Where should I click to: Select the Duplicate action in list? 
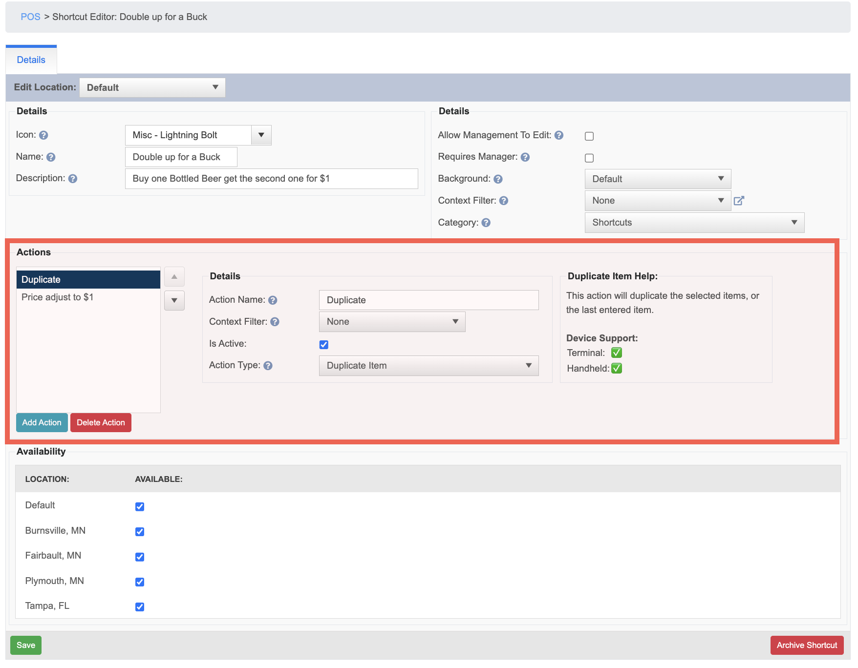click(88, 280)
